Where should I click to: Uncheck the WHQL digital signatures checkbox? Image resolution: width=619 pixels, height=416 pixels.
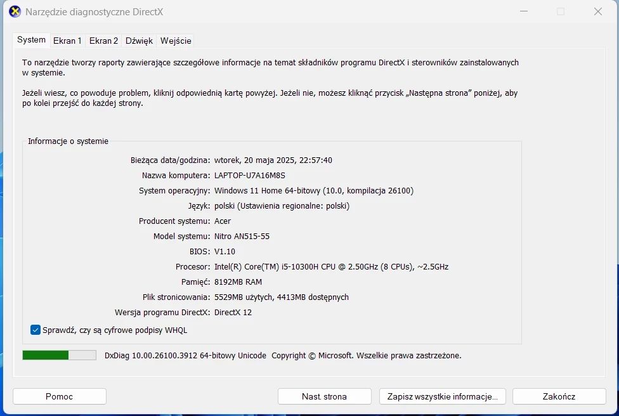pos(35,330)
